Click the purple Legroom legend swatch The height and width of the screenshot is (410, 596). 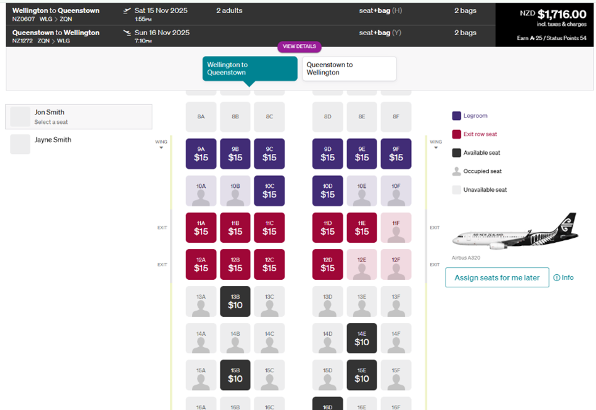coord(456,116)
